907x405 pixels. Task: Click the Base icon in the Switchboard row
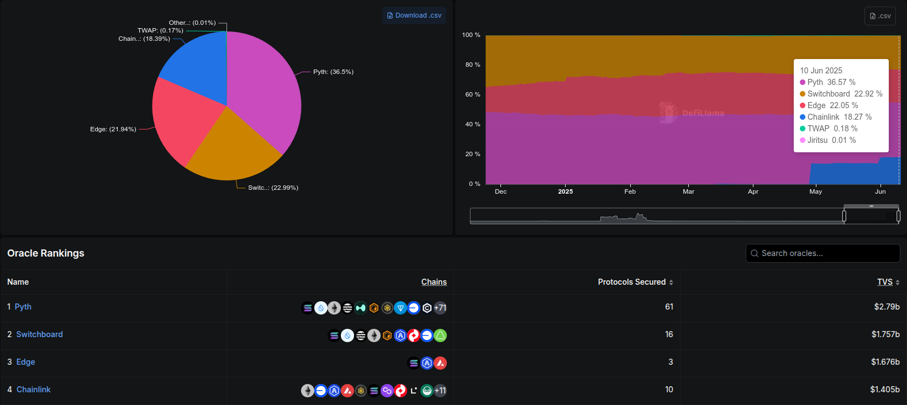pyautogui.click(x=427, y=335)
